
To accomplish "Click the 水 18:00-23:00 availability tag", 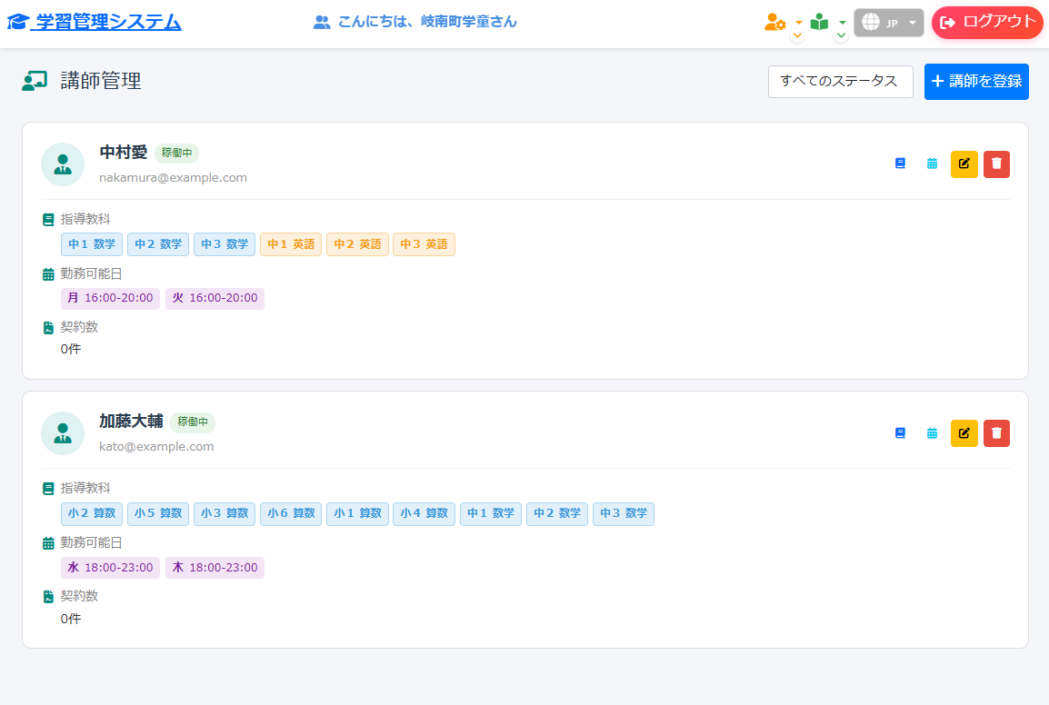I will [110, 568].
